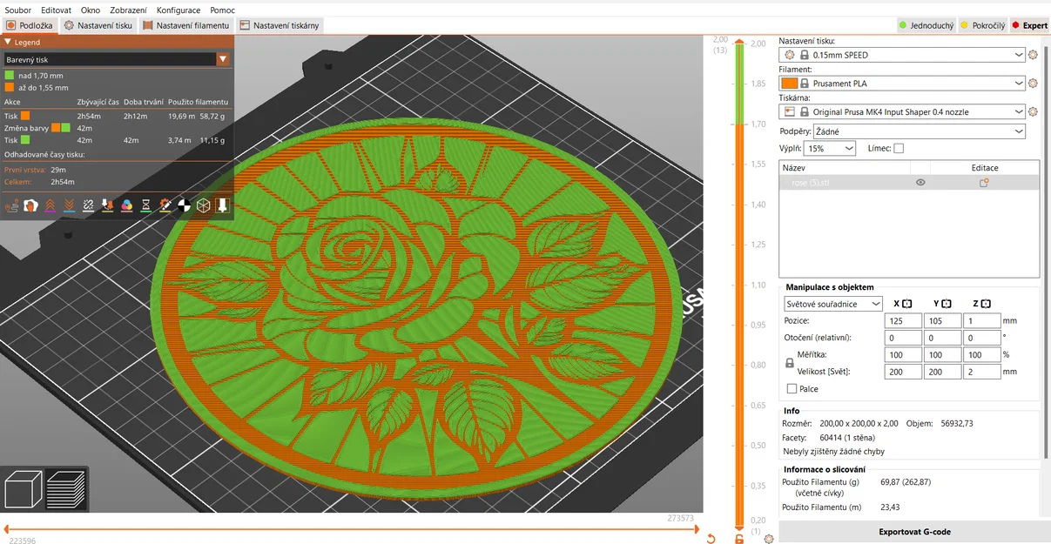Toggle center of mass indicator (checkered sphere icon)
This screenshot has width=1051, height=544.
pos(185,206)
